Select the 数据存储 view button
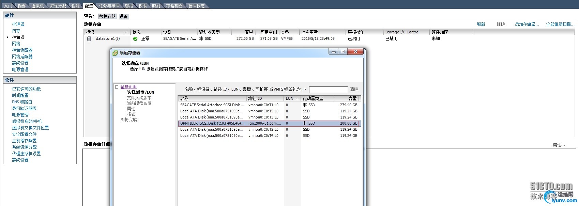The image size is (579, 206). pos(107,16)
